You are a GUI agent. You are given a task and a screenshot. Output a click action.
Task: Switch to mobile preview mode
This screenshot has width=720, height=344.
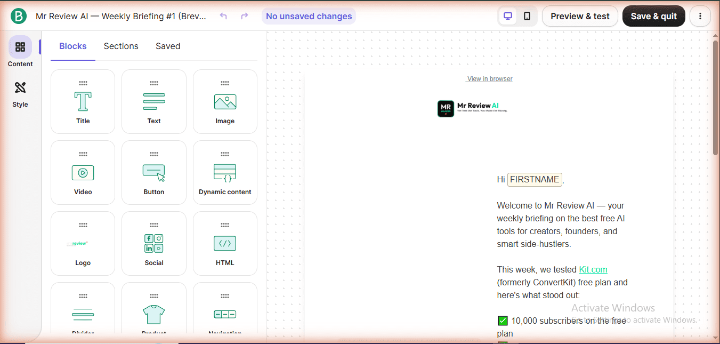[x=527, y=16]
